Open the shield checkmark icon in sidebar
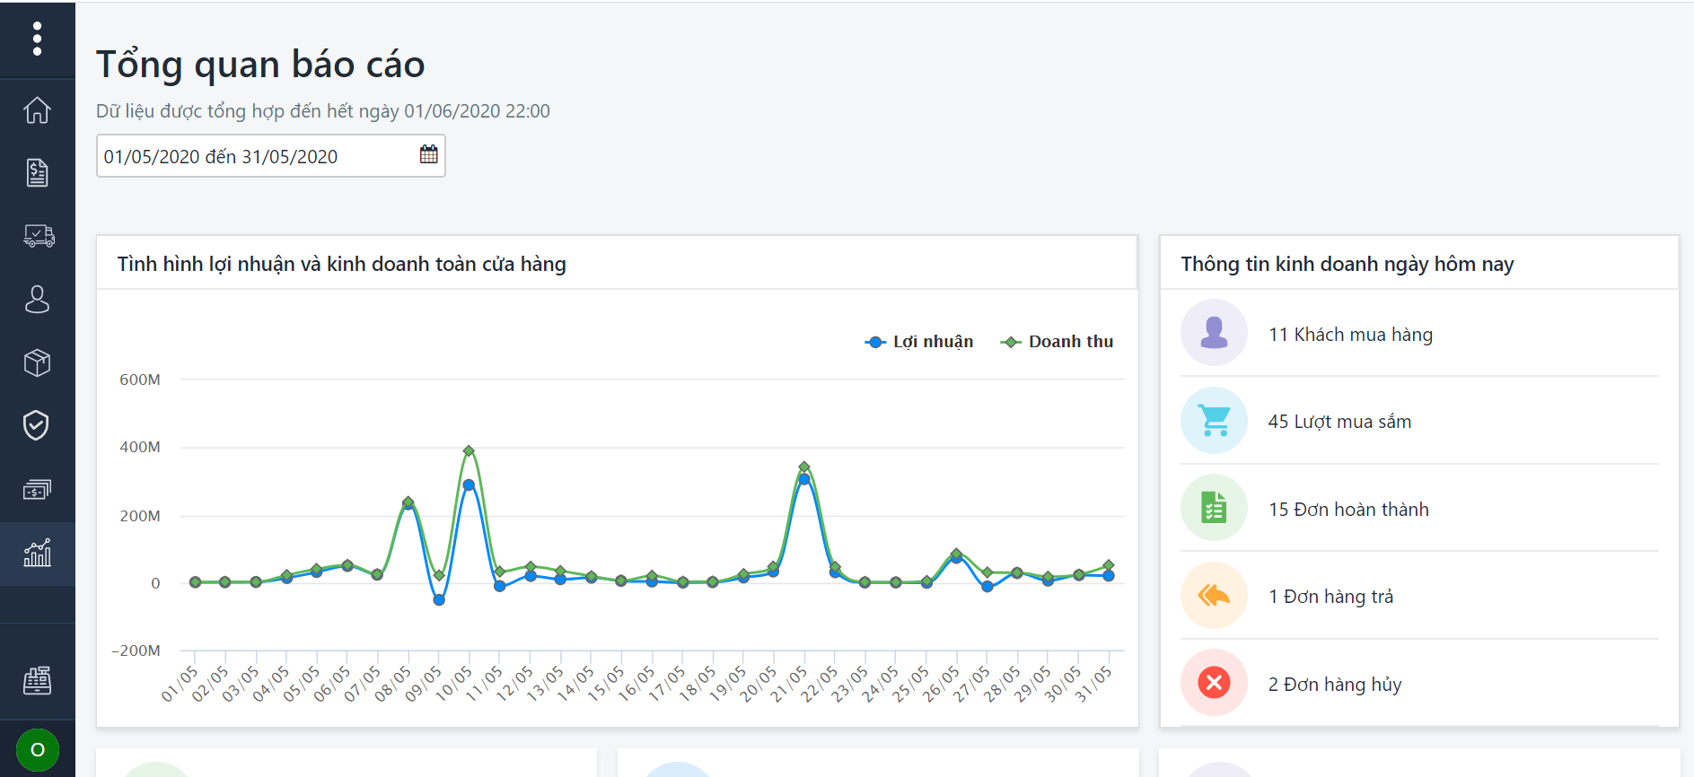The image size is (1694, 777). [36, 425]
